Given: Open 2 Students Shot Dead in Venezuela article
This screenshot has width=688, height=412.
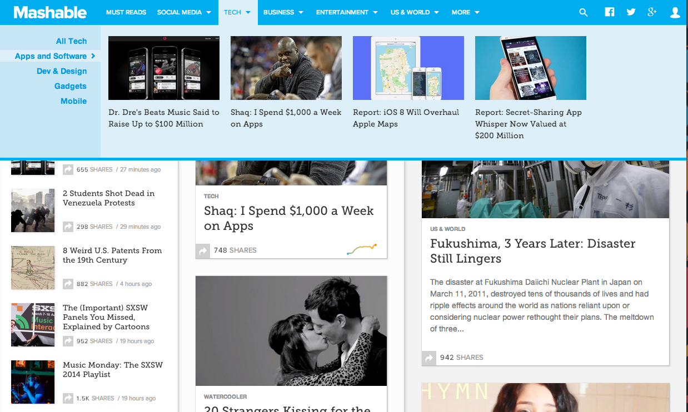Looking at the screenshot, I should pyautogui.click(x=109, y=198).
